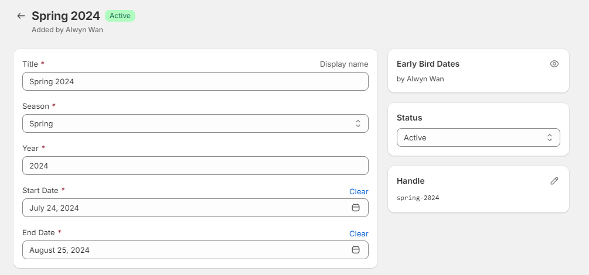
Task: Click the green Active status badge
Action: (120, 16)
